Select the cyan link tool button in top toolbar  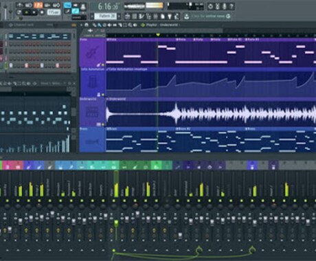pos(76,11)
